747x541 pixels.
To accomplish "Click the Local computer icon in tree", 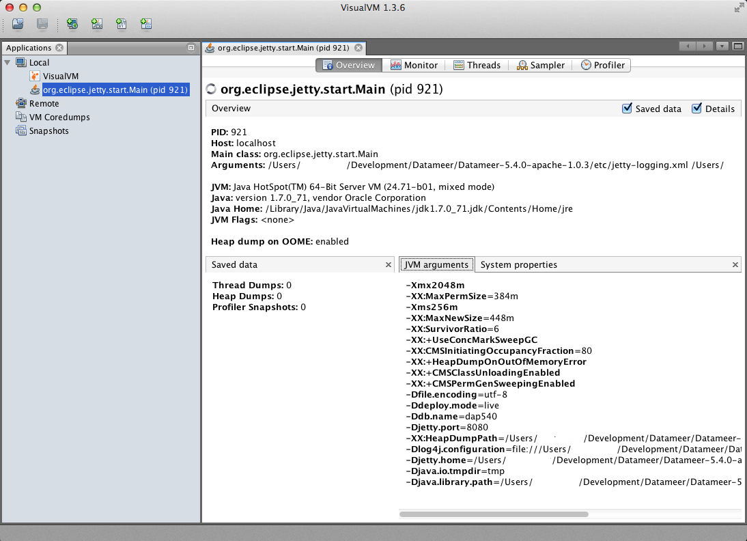I will [x=21, y=62].
